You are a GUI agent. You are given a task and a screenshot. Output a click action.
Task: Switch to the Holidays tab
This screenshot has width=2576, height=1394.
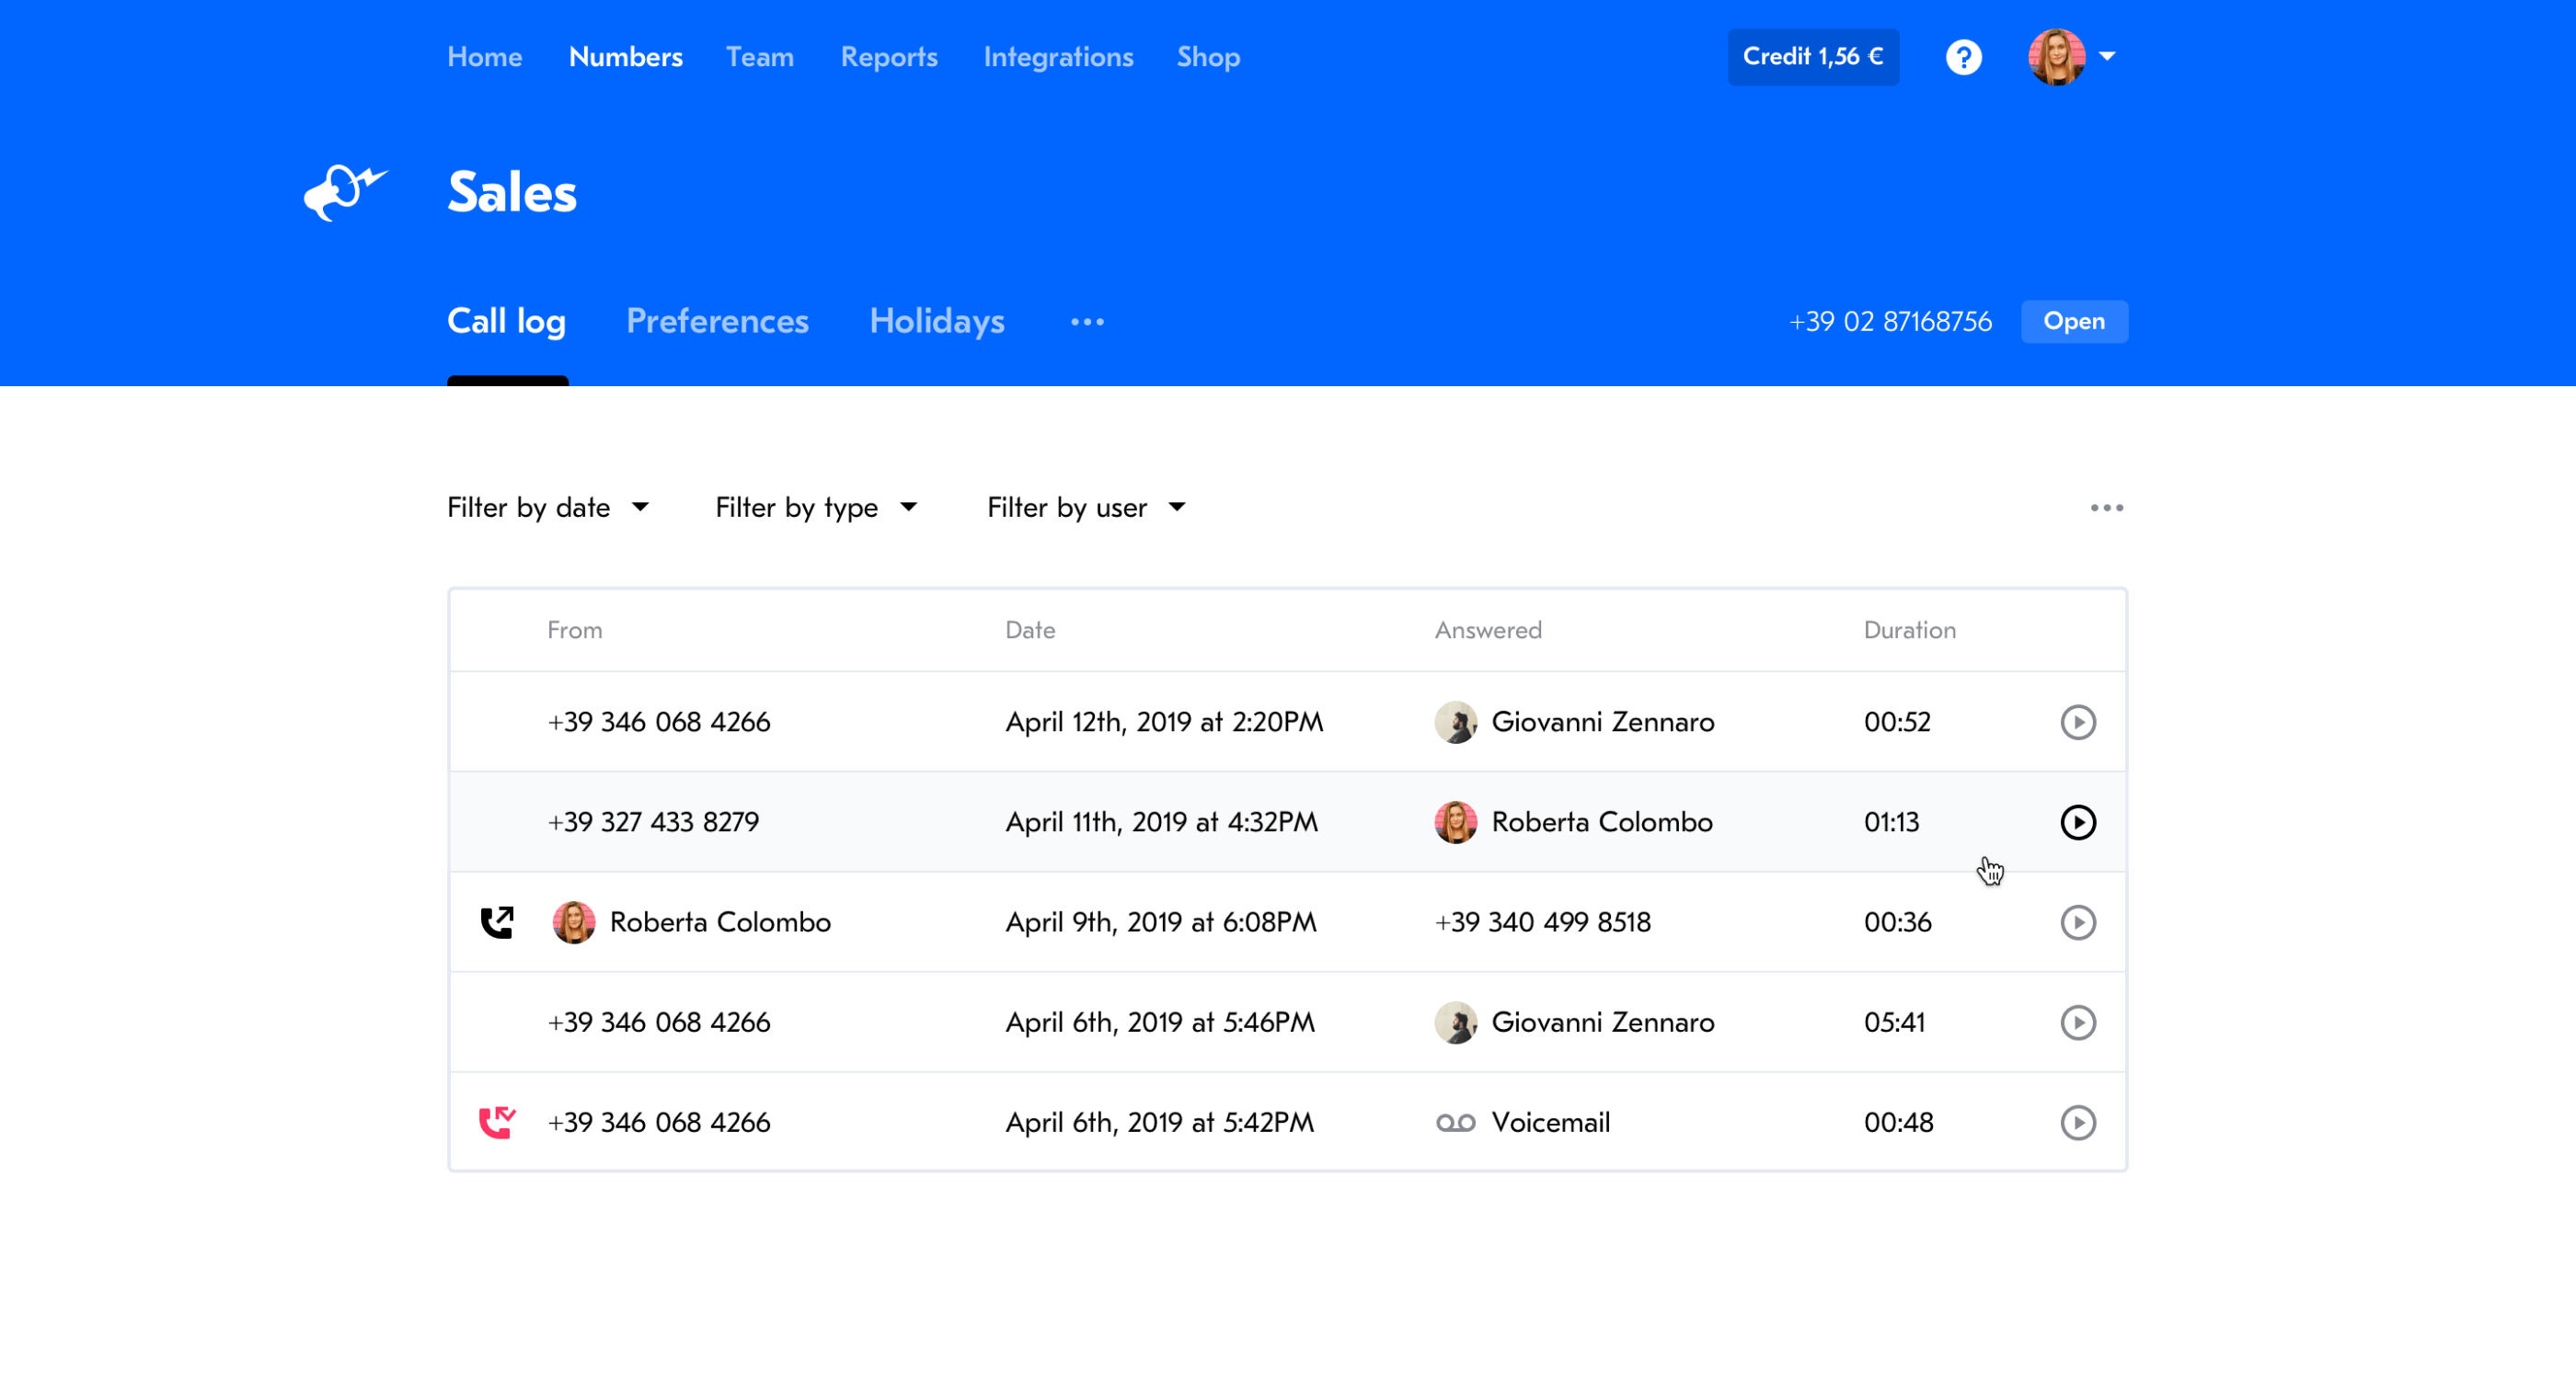pyautogui.click(x=936, y=322)
